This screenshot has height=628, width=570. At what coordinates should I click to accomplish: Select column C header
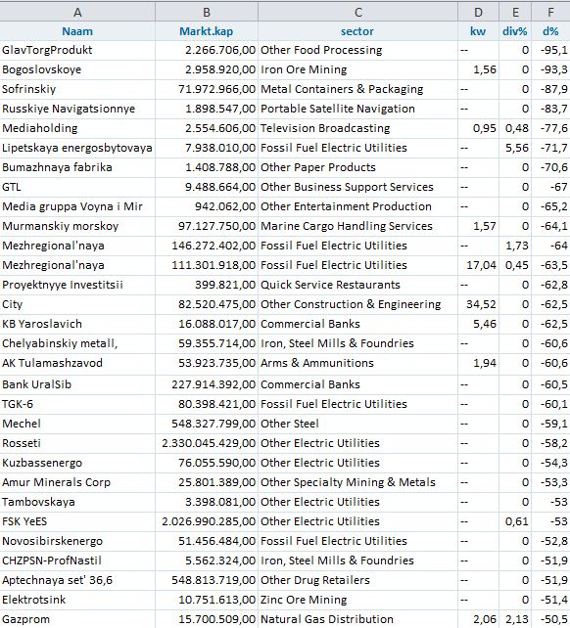pyautogui.click(x=357, y=13)
